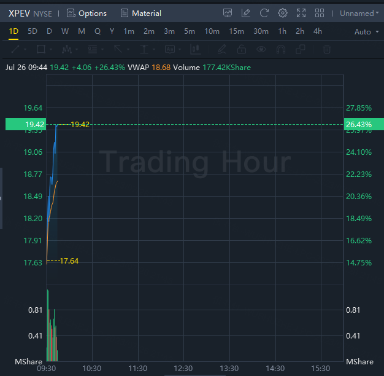
Task: Toggle the magnet snap mode
Action: click(281, 49)
